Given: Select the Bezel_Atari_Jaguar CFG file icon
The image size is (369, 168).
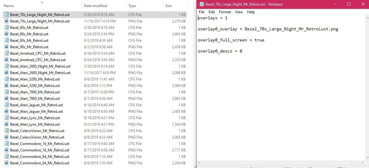Looking at the screenshot, I should coord(6,105).
